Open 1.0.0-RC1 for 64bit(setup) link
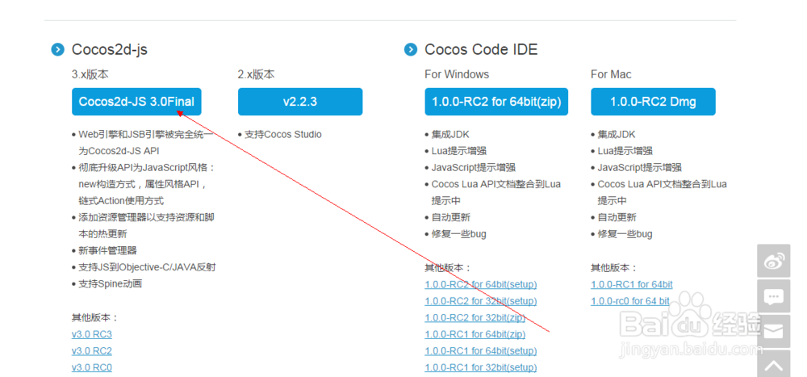Screen dimensions: 807x377 coord(481,350)
